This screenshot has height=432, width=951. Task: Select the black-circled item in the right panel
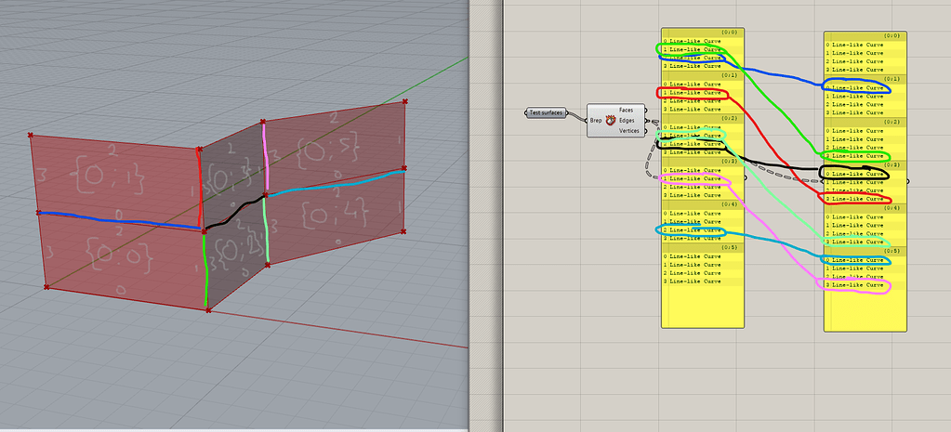click(x=857, y=174)
